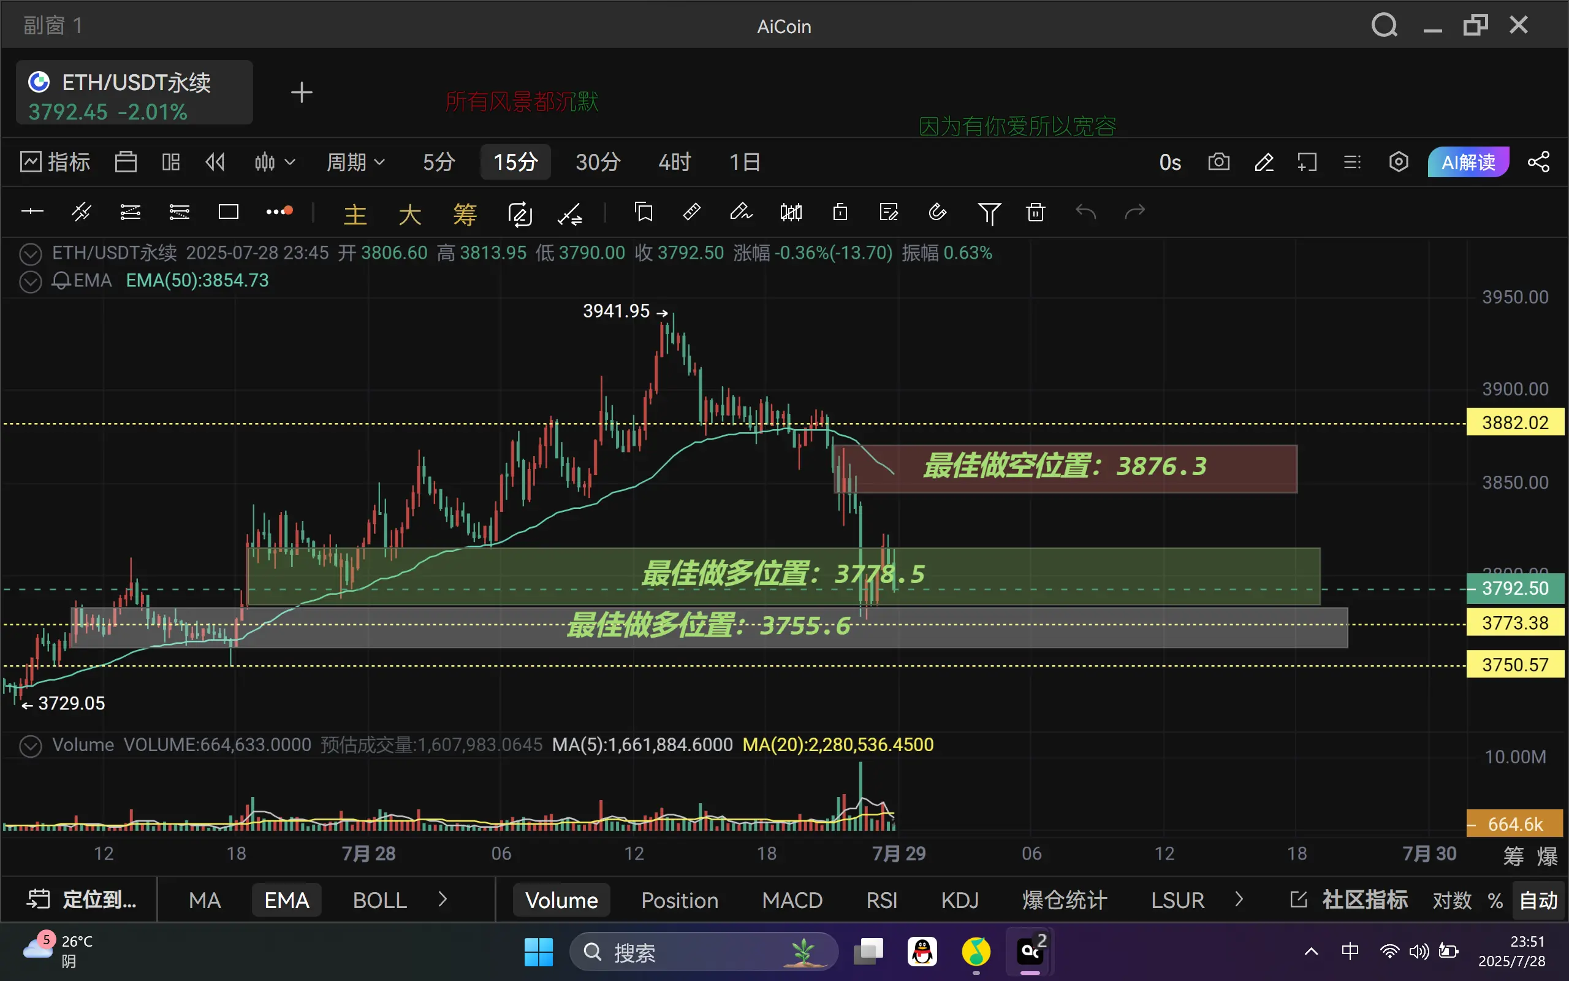Image resolution: width=1569 pixels, height=981 pixels.
Task: Select the MACD sub indicator
Action: (792, 900)
